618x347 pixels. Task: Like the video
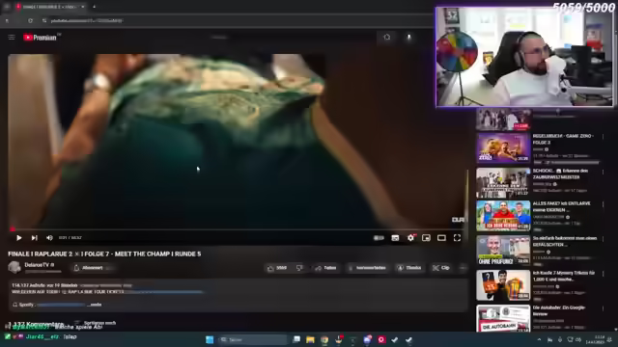pyautogui.click(x=277, y=268)
